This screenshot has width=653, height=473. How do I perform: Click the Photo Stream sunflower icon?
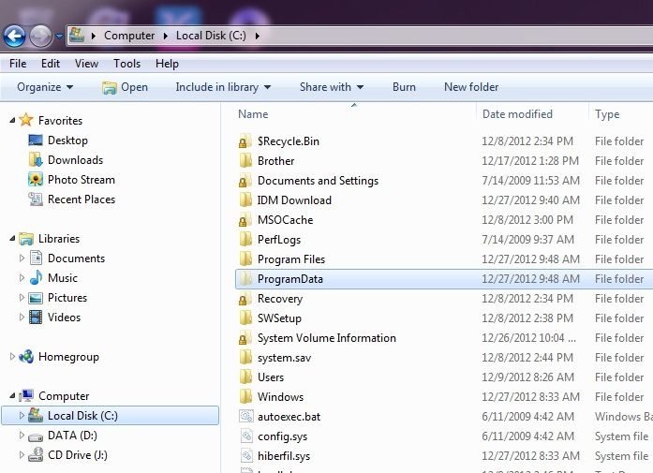[x=36, y=180]
